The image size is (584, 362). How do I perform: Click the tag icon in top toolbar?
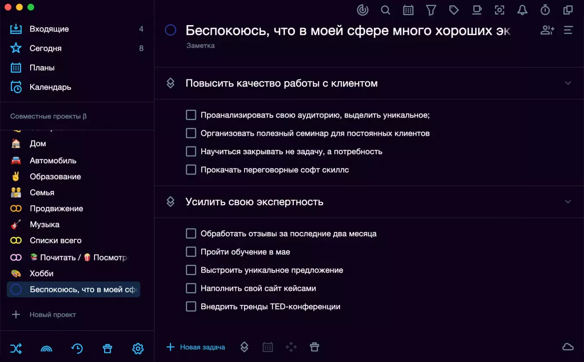pyautogui.click(x=454, y=10)
